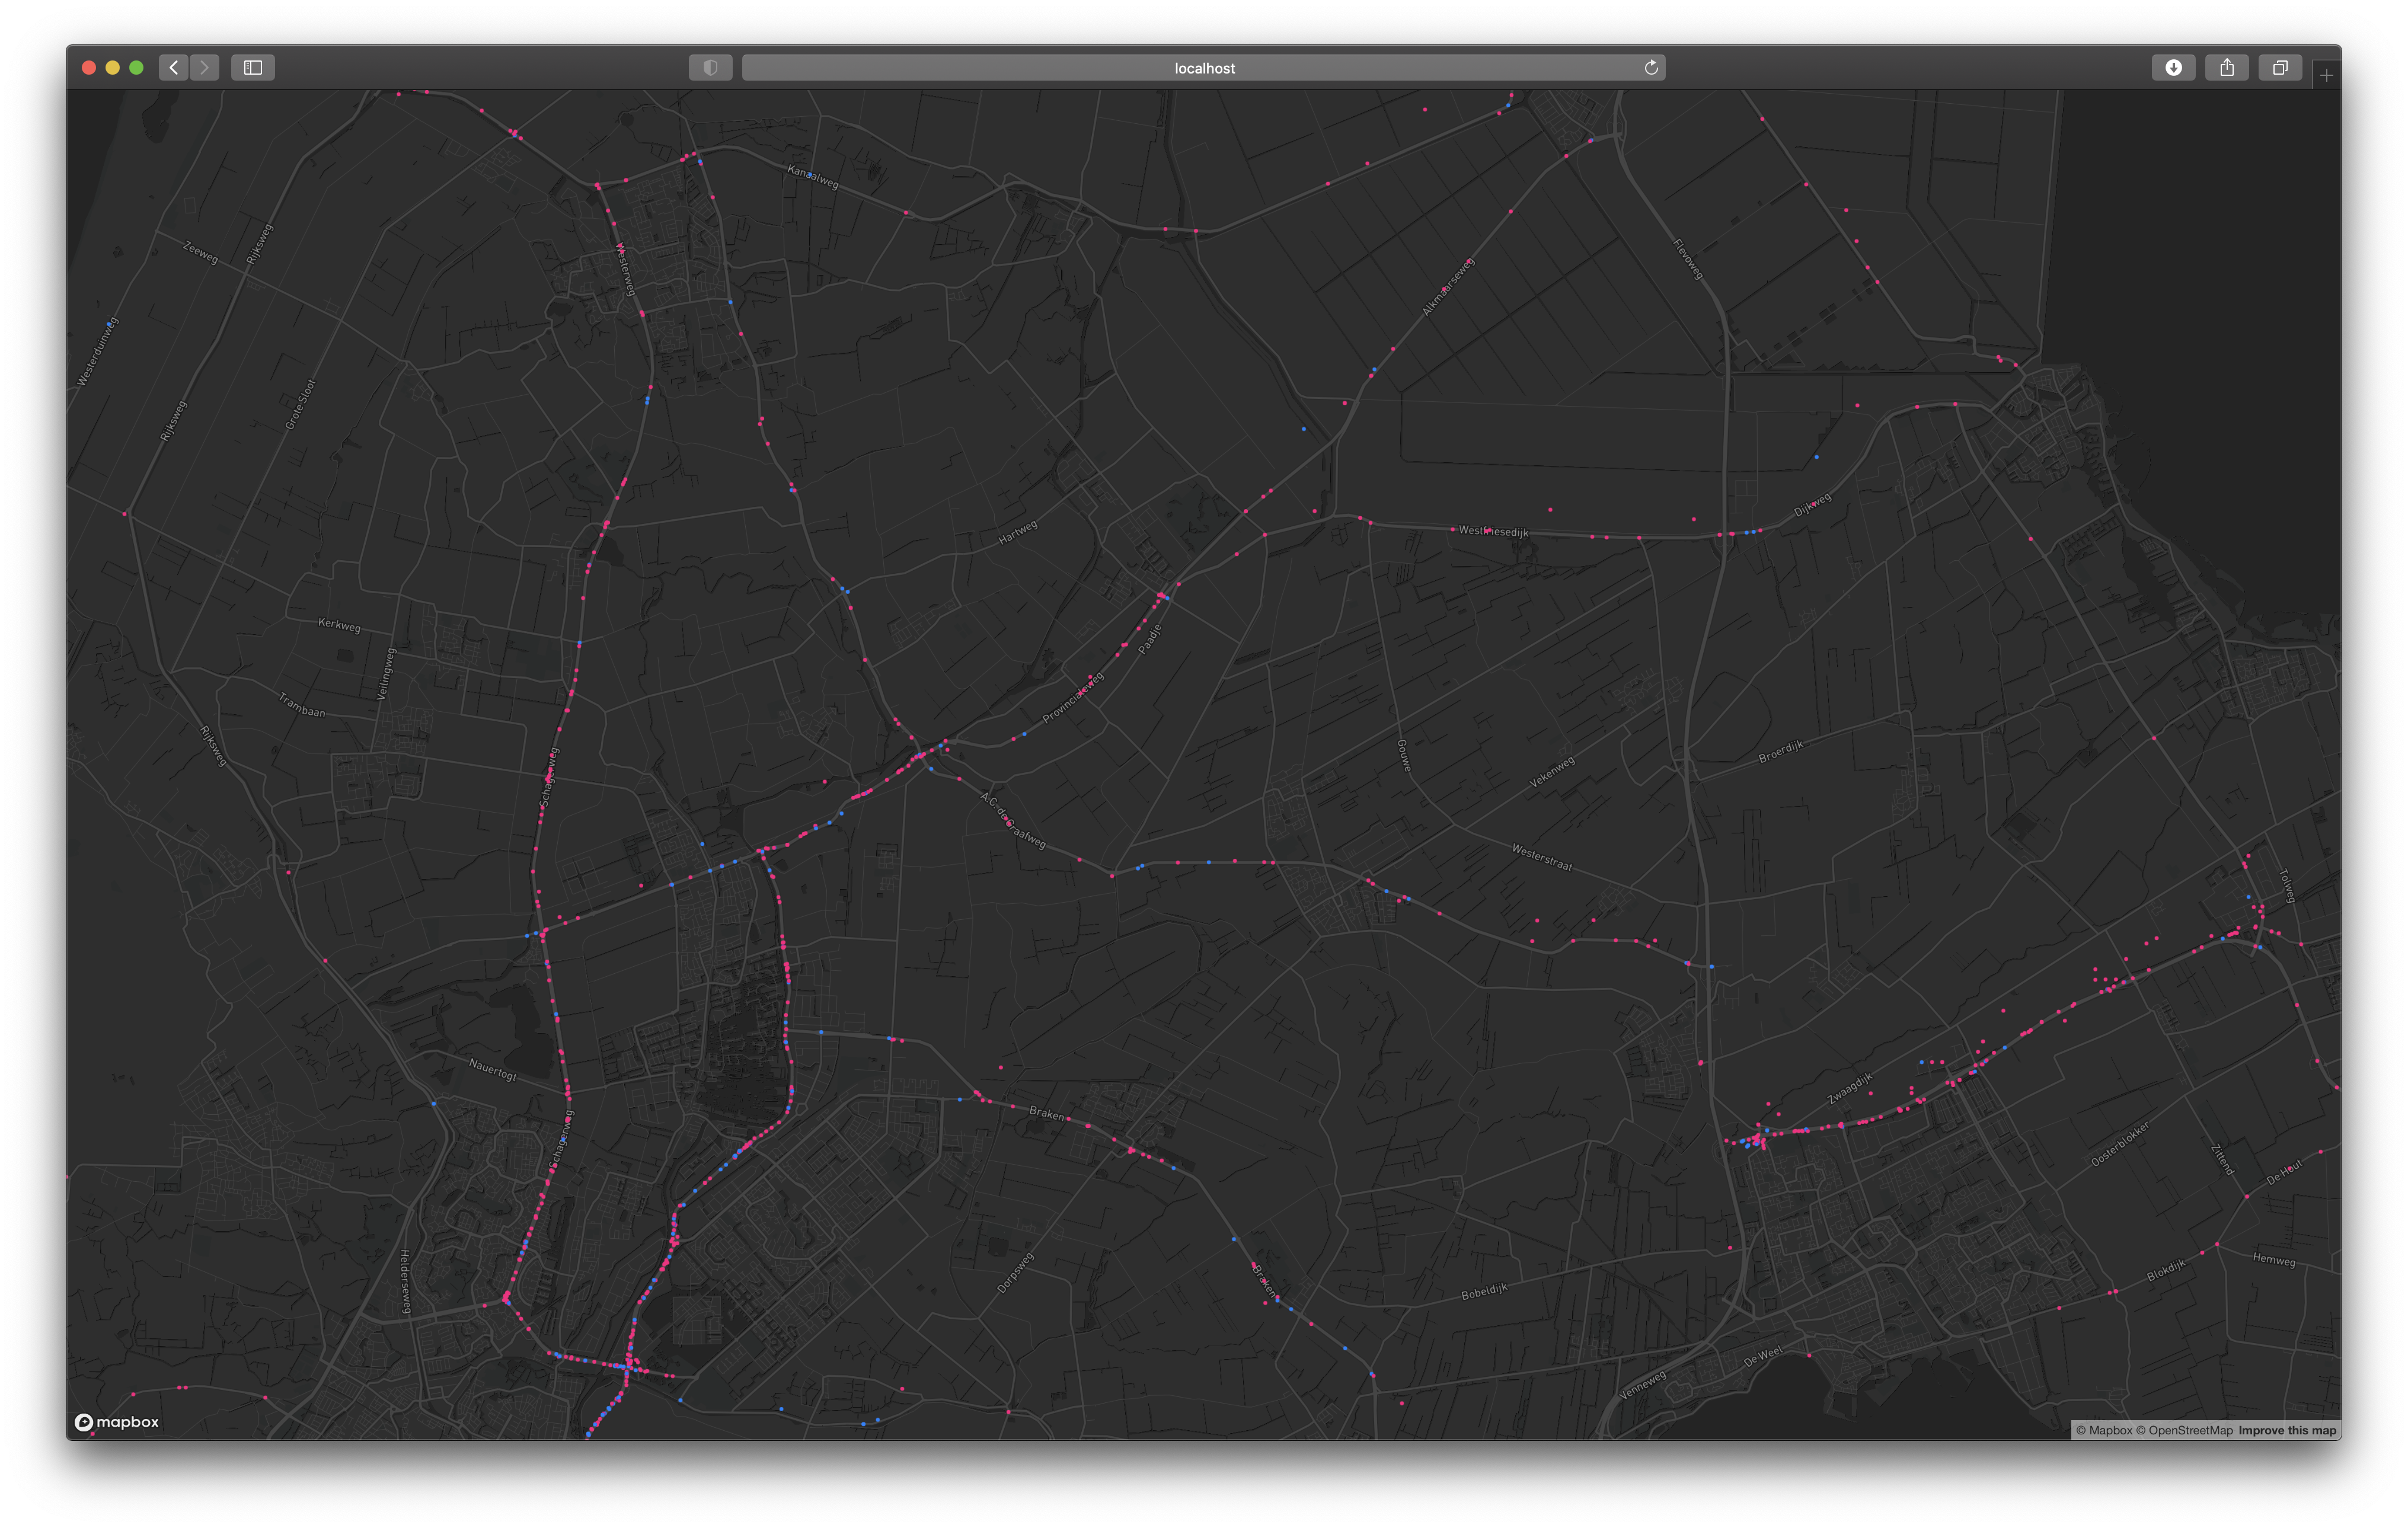Click the localhost address bar

click(x=1203, y=68)
